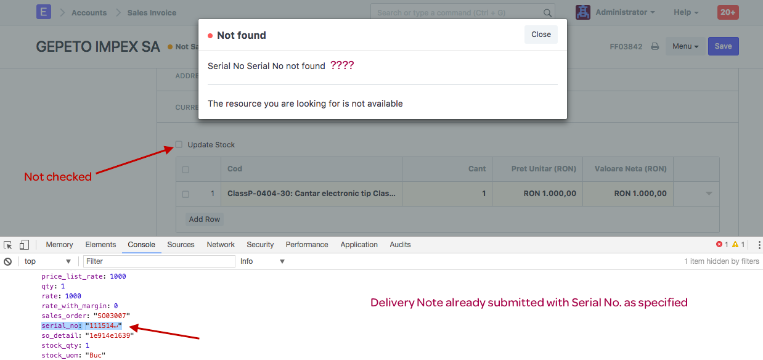
Task: Click the search magnifier icon
Action: click(x=547, y=13)
